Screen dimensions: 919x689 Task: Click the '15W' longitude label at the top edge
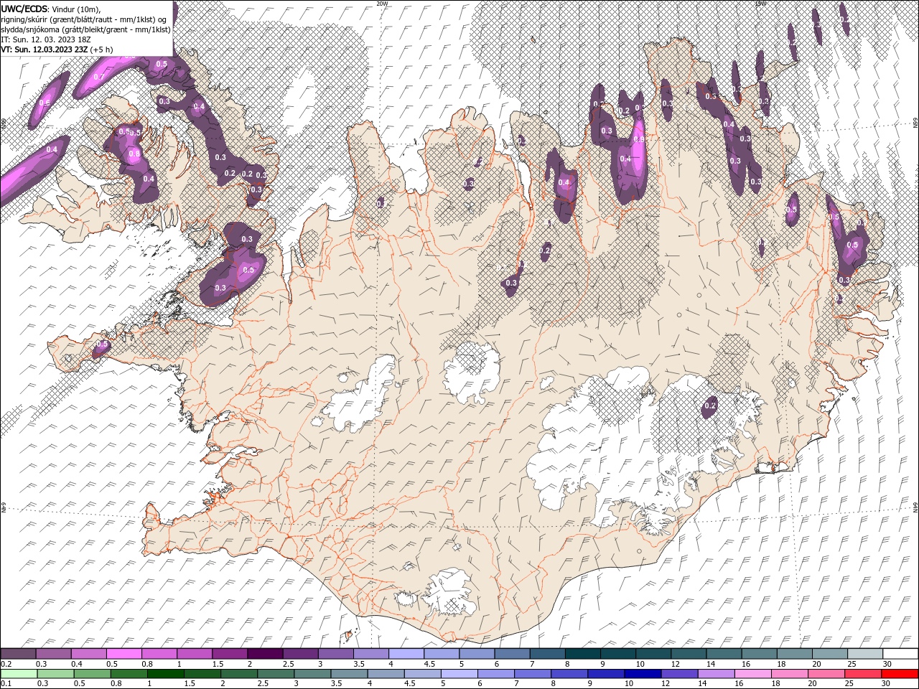(x=760, y=4)
